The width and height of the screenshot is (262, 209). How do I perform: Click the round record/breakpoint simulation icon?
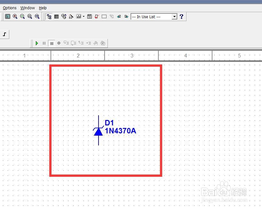coord(59,43)
